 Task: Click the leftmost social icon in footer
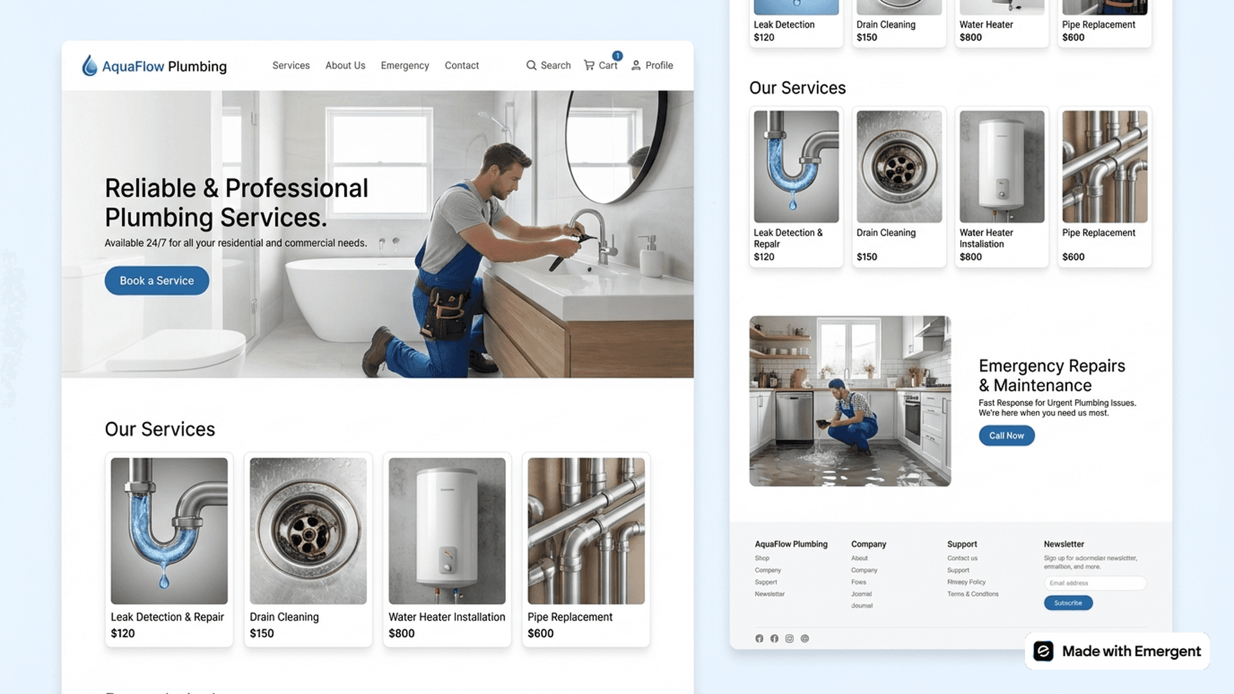tap(758, 638)
